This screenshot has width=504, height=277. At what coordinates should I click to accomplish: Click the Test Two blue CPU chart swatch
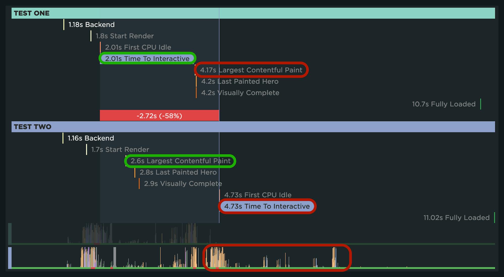[10, 258]
